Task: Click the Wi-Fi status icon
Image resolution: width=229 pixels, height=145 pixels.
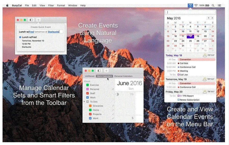Action: 196,5
